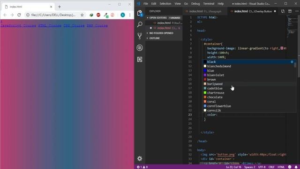Open the View menu

[178, 3]
